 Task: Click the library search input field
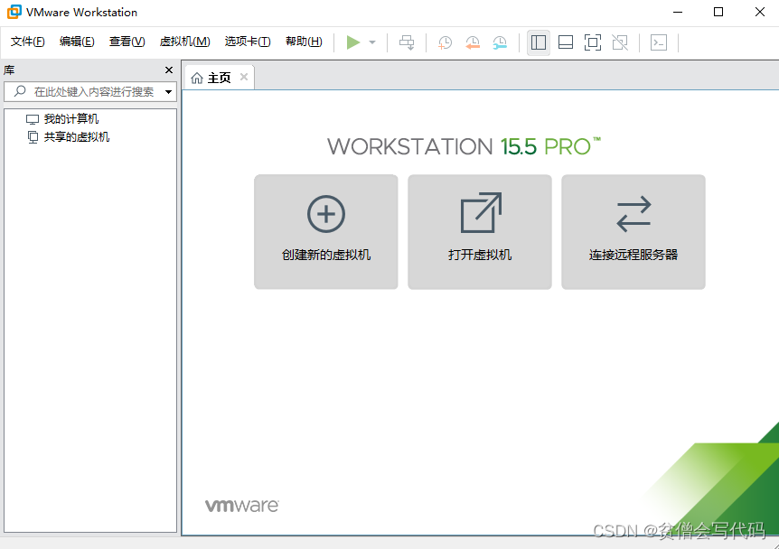pyautogui.click(x=90, y=92)
